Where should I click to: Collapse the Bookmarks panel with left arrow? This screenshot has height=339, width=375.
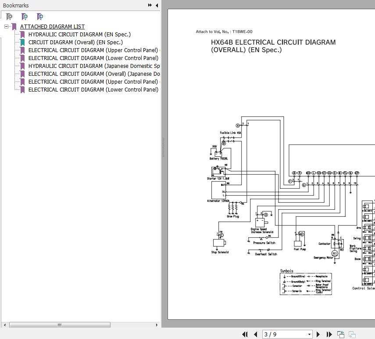[157, 5]
